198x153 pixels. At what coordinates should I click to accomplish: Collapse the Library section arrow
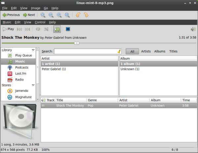(33, 50)
